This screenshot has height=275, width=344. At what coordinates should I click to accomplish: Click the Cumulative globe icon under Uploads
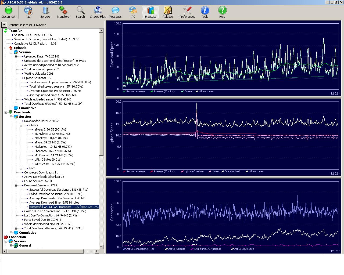[x=16, y=108]
